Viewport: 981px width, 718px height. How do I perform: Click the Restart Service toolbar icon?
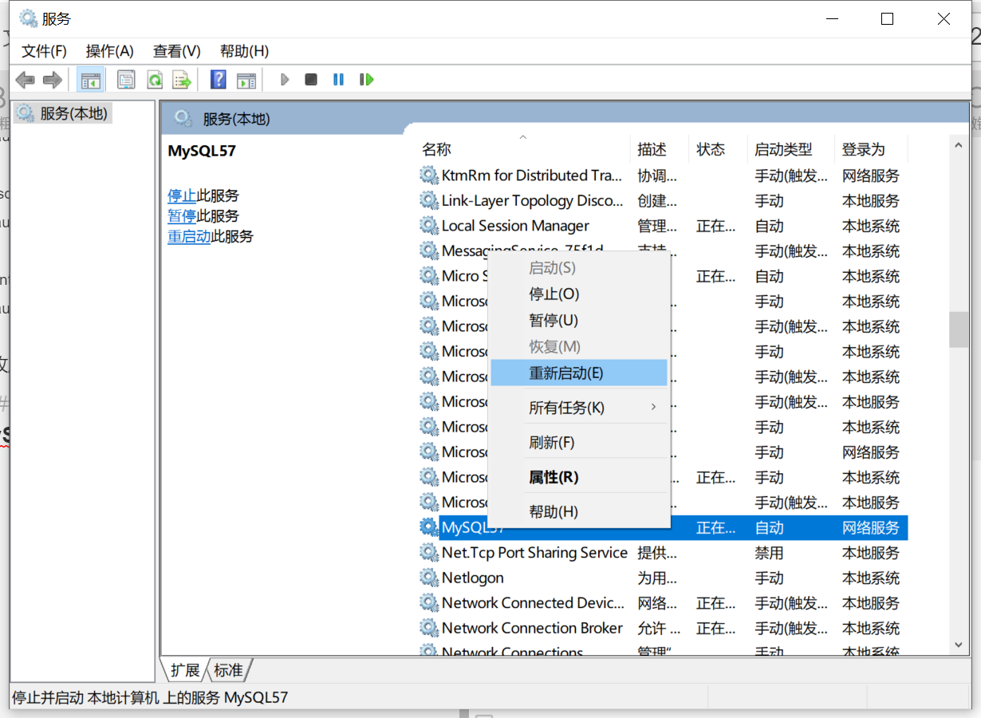tap(366, 79)
